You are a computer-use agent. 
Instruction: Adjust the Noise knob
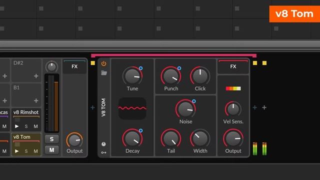click(x=185, y=109)
